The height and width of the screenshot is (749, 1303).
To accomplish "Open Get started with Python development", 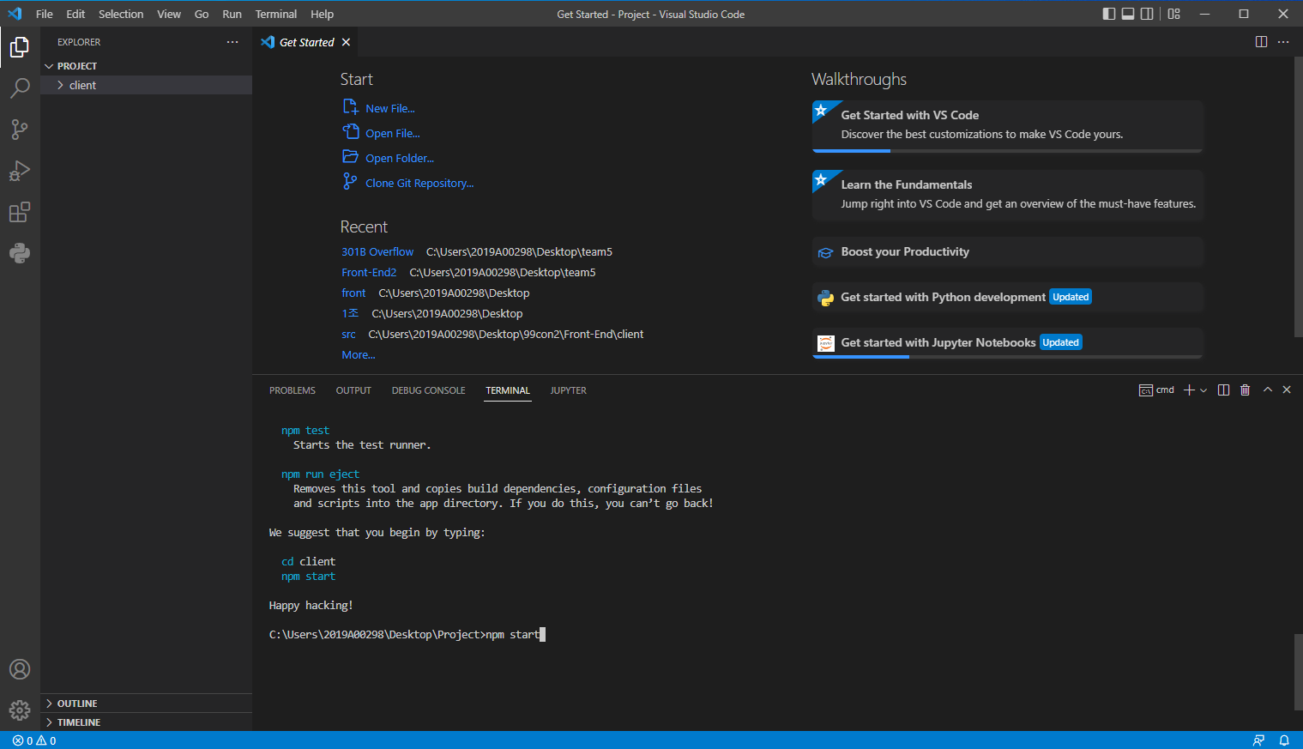I will 1007,297.
